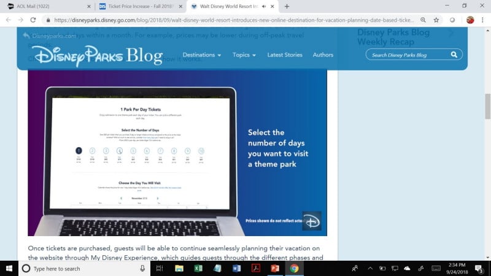Reload the current page
This screenshot has height=276, width=491.
(x=33, y=20)
